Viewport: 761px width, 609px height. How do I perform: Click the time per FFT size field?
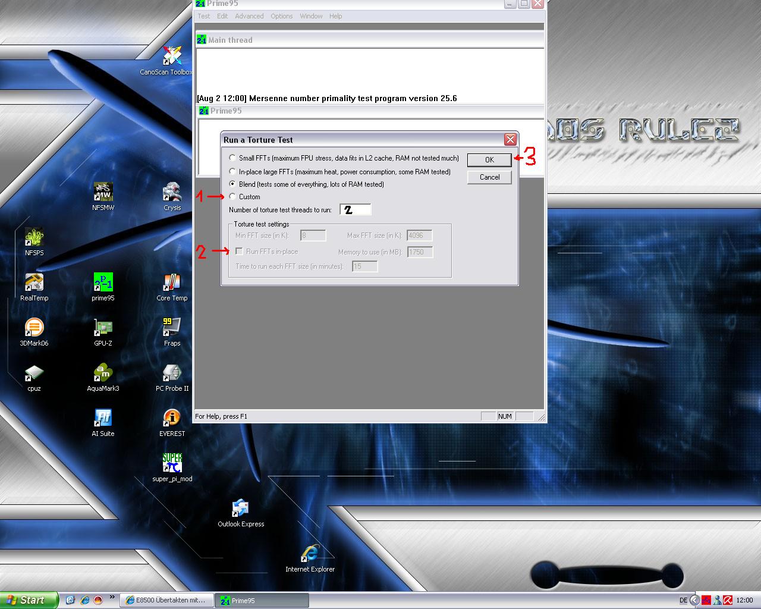pos(365,266)
